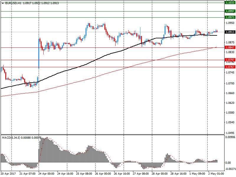
Task: Click the 1.0767 red support price label
Action: click(230, 67)
